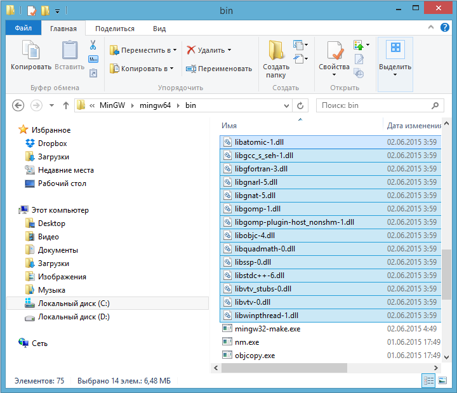Click the Open icon with green arrow
This screenshot has height=393, width=457.
[359, 45]
